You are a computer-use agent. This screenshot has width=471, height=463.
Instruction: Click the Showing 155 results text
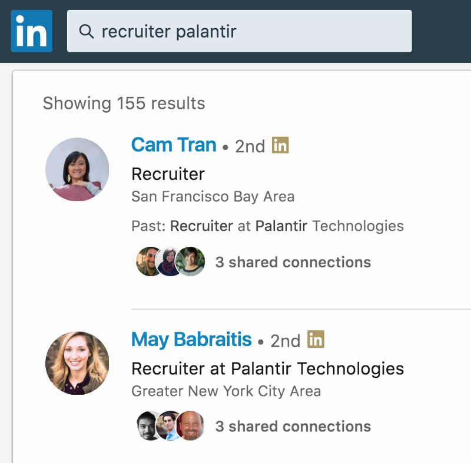(x=124, y=103)
